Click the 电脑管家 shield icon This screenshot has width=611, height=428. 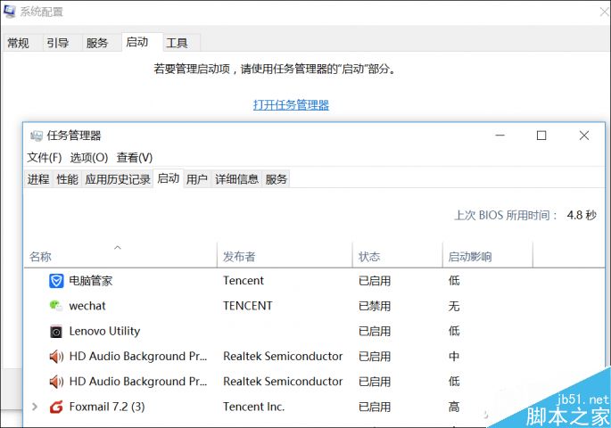tap(56, 280)
